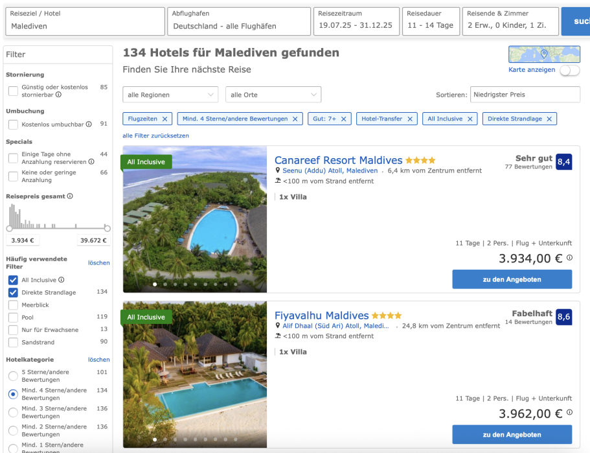Open the alle Regionen dropdown
The image size is (590, 453).
click(170, 95)
